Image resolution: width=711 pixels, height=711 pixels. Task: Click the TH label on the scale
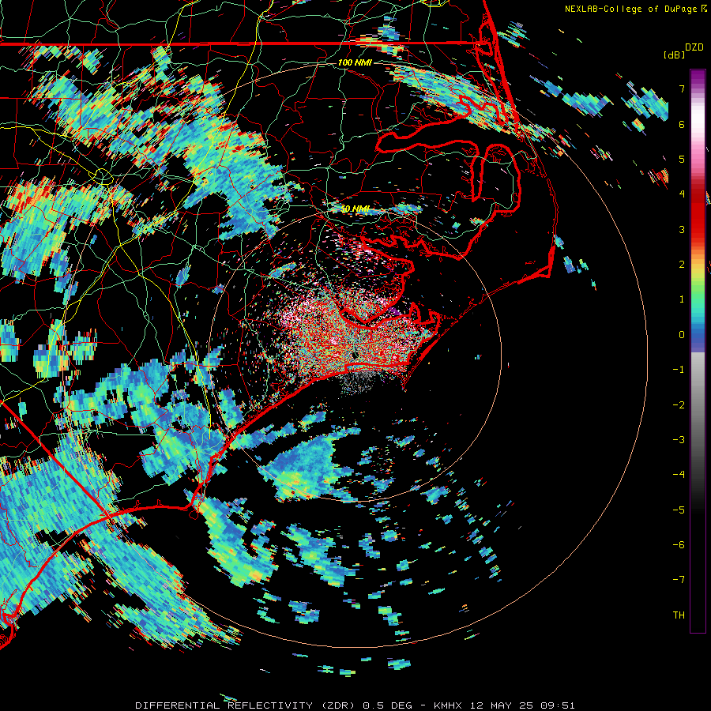(679, 615)
